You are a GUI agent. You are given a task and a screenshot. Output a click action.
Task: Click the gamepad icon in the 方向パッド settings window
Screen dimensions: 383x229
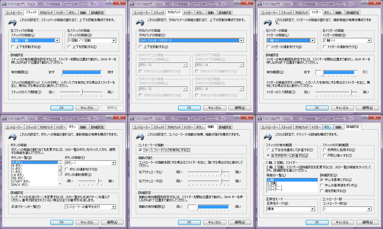point(140,22)
